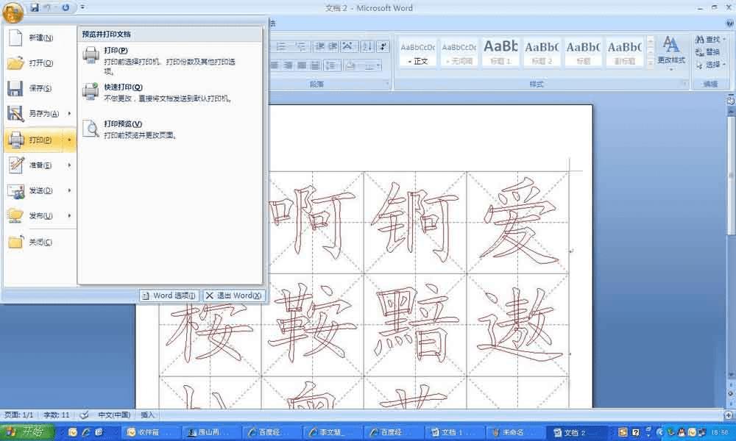Click the Sogou input method tray icon
This screenshot has width=736, height=441.
[623, 432]
